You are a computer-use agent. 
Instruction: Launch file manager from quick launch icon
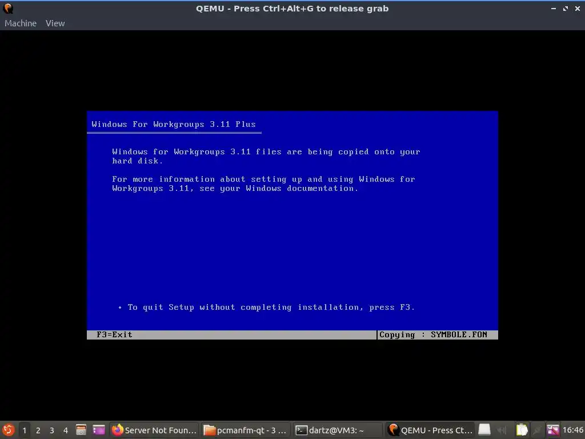(81, 430)
